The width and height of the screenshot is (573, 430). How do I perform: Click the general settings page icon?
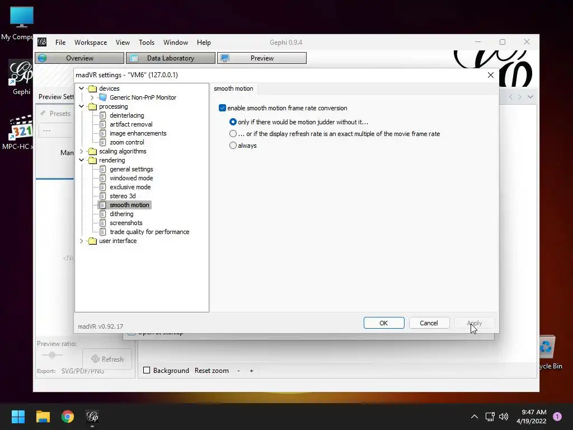[103, 169]
